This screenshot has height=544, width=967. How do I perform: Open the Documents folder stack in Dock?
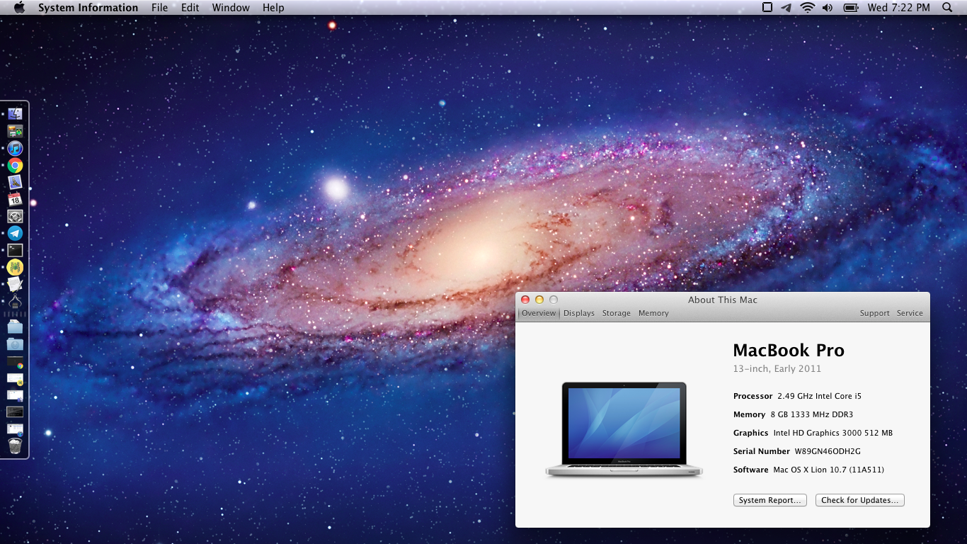tap(15, 327)
